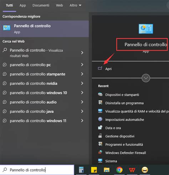Select 'pannello di controllo java' suggestion
This screenshot has height=175, width=169.
click(x=32, y=112)
